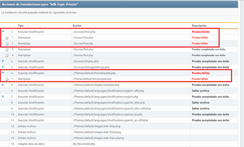Viewport: 244px width, 147px height.
Task: Click Extraer Archivo in row 14
Action: [x=27, y=138]
